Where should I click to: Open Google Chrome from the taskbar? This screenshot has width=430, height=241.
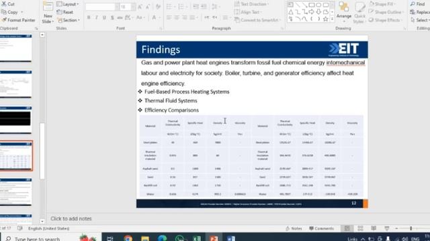[x=128, y=238]
